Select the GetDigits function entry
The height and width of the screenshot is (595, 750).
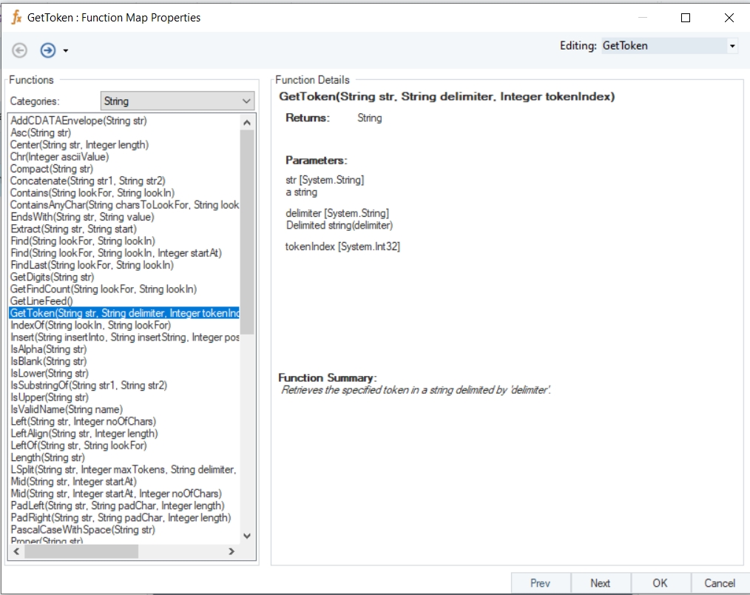point(52,277)
